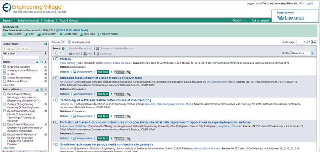Image resolution: width=320 pixels, height=152 pixels.
Task: Open the select options dropdown arrow
Action: click(61, 53)
